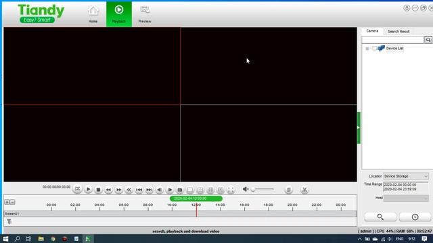The width and height of the screenshot is (433, 243).
Task: Click the scissors clip-cut icon
Action: click(x=304, y=190)
